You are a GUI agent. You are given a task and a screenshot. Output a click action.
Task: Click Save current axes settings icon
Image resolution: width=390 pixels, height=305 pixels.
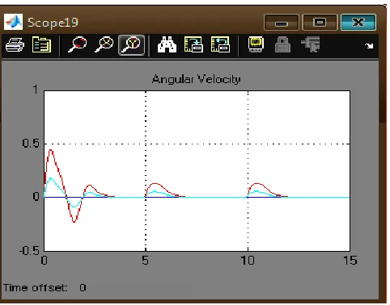coord(193,44)
